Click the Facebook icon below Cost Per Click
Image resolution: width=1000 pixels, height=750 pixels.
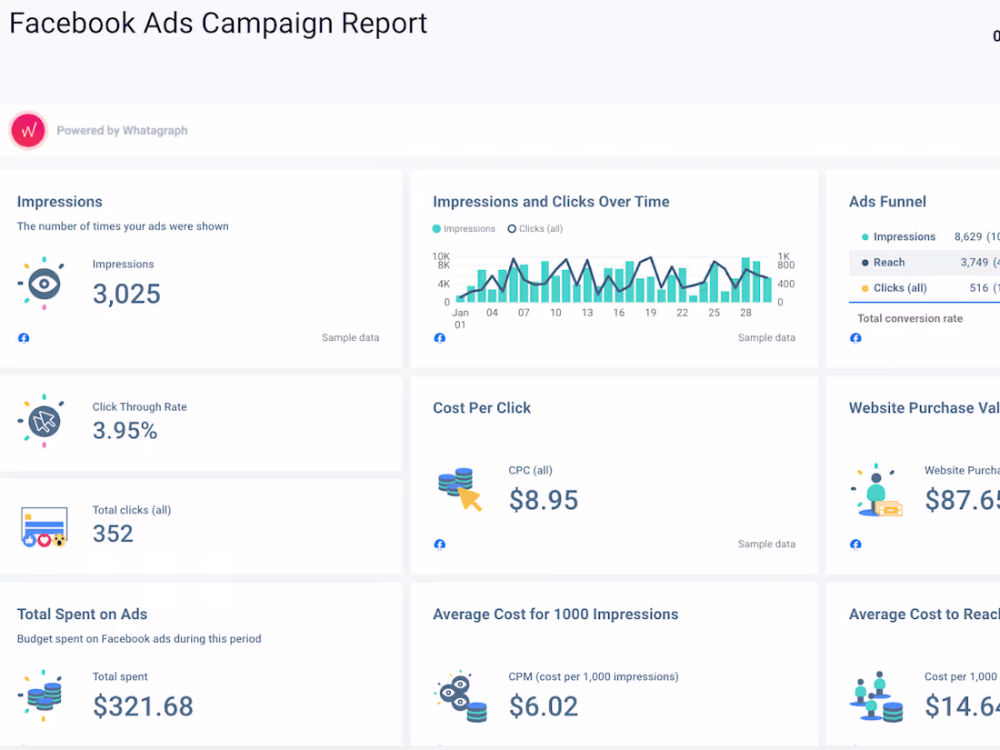click(x=439, y=544)
